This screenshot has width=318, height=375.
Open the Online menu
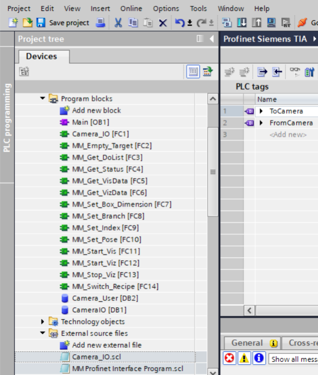pyautogui.click(x=131, y=8)
